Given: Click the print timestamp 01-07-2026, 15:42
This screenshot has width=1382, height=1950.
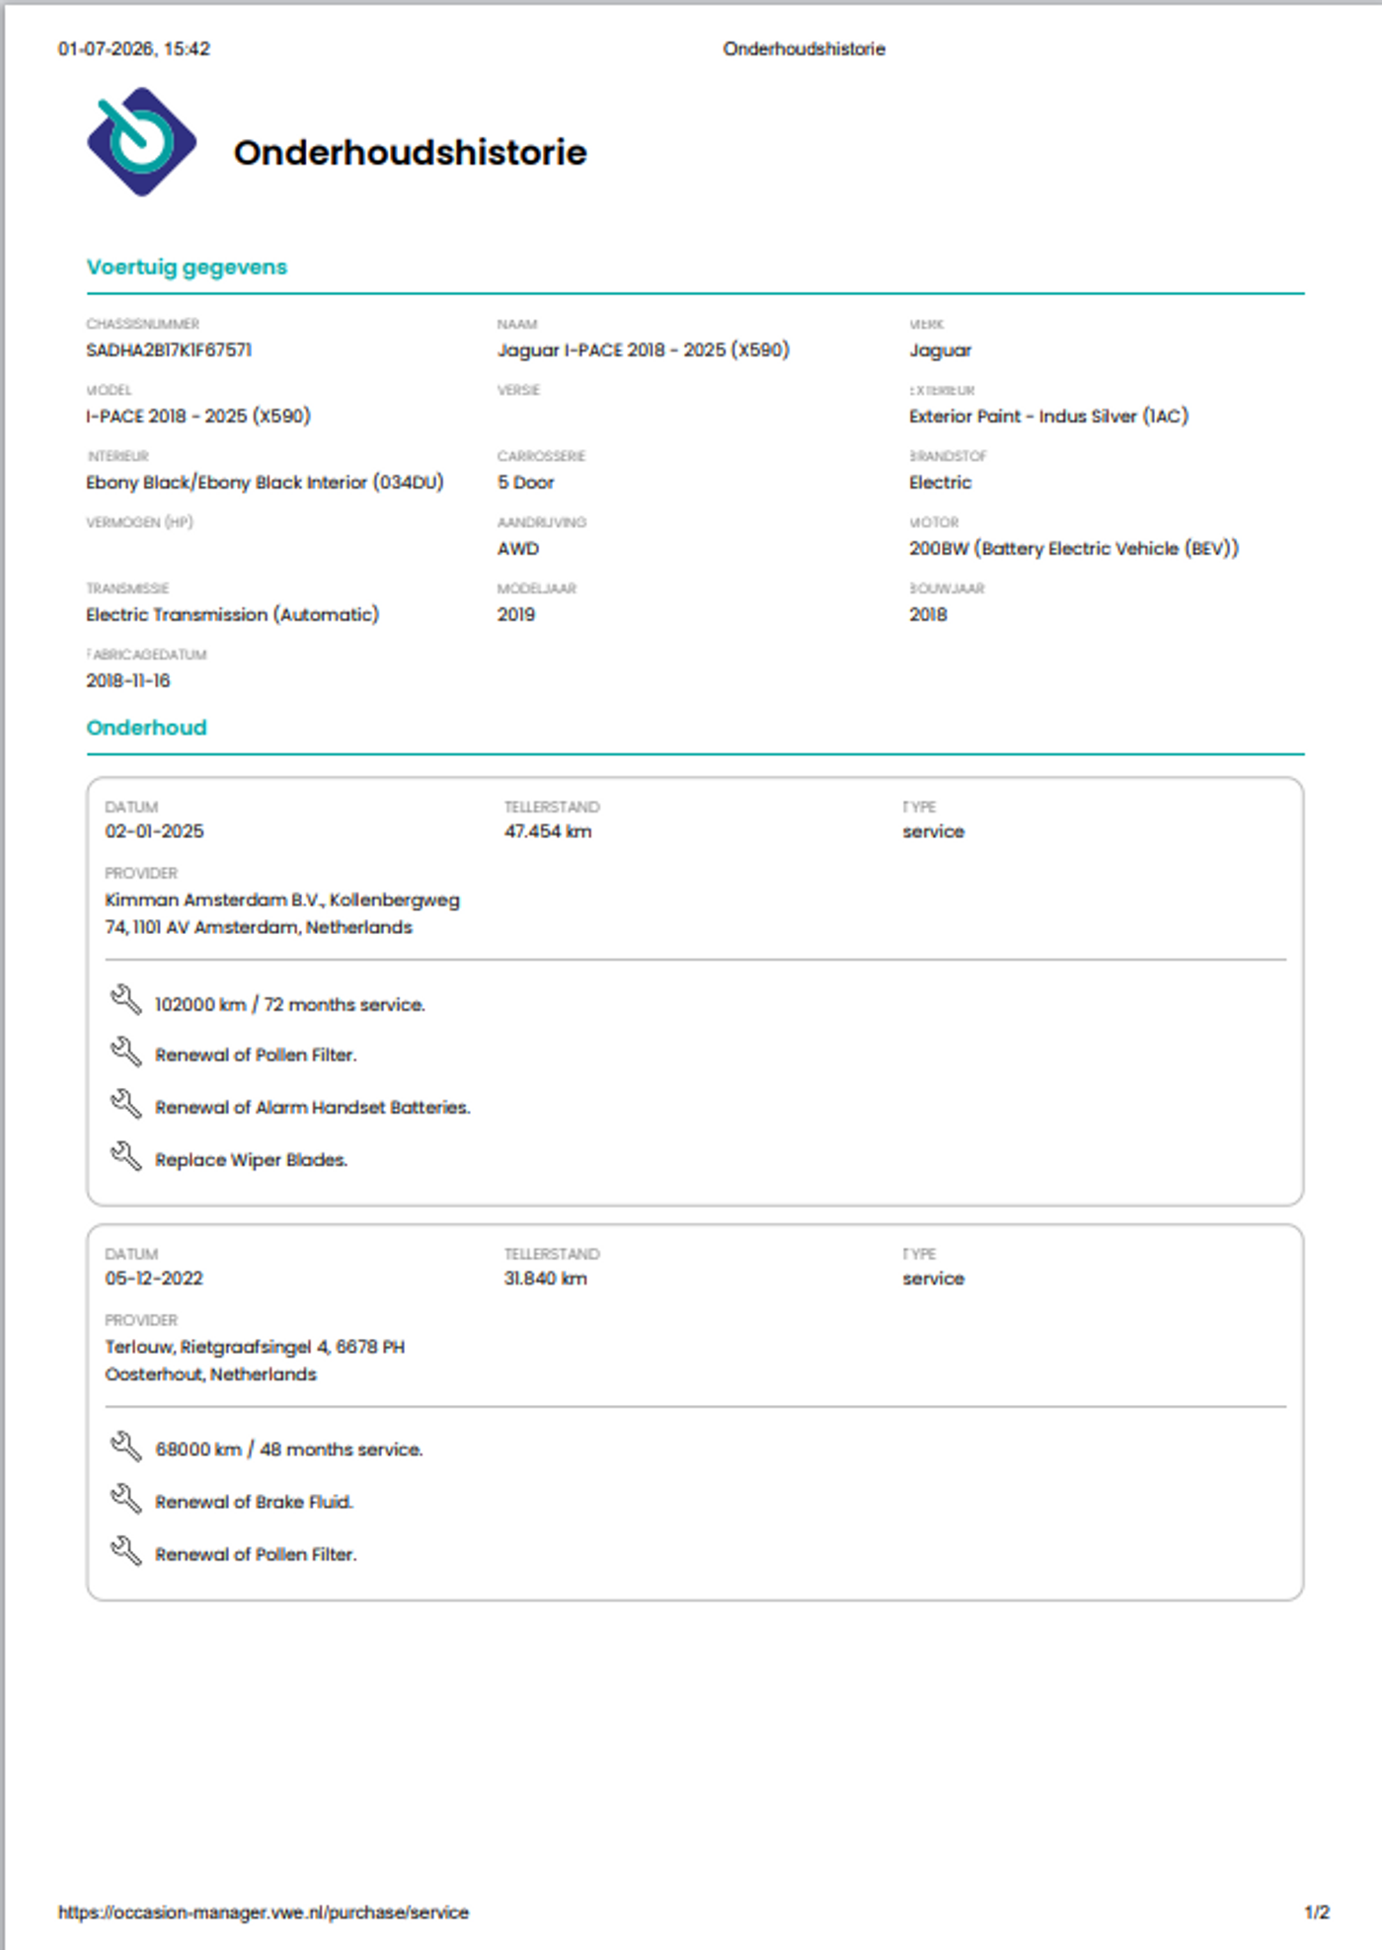Looking at the screenshot, I should pyautogui.click(x=134, y=49).
